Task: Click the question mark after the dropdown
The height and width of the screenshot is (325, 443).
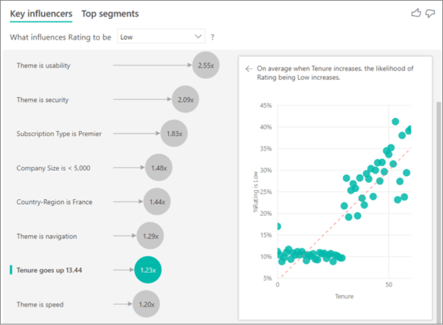Action: 212,37
